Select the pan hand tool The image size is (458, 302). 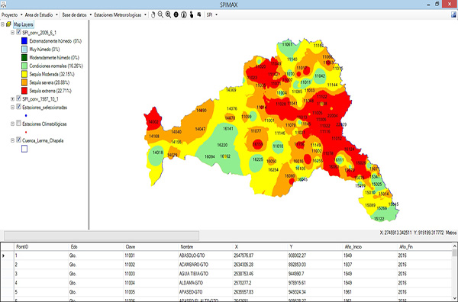(153, 14)
